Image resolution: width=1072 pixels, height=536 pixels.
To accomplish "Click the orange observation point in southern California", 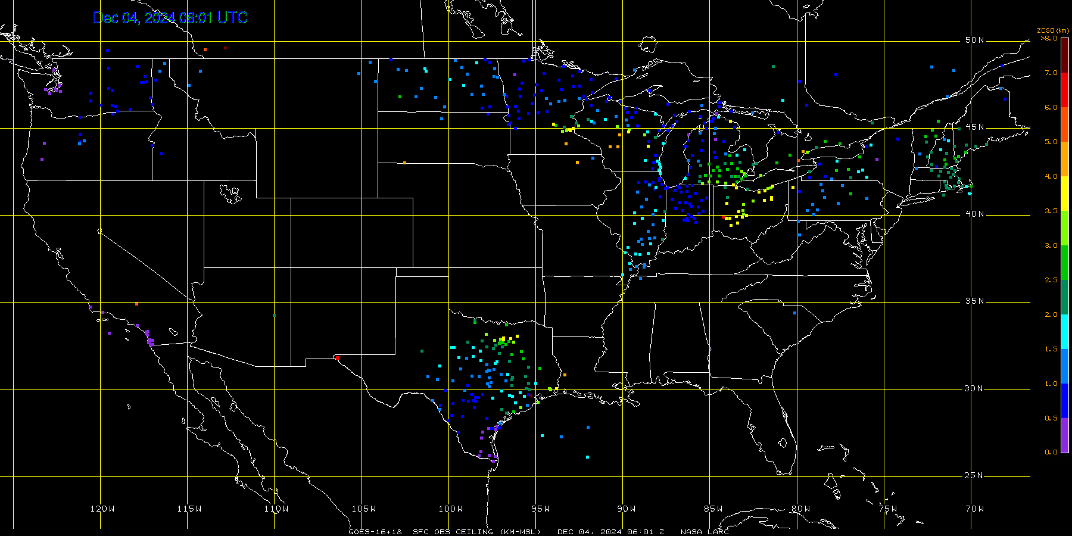I will 136,304.
